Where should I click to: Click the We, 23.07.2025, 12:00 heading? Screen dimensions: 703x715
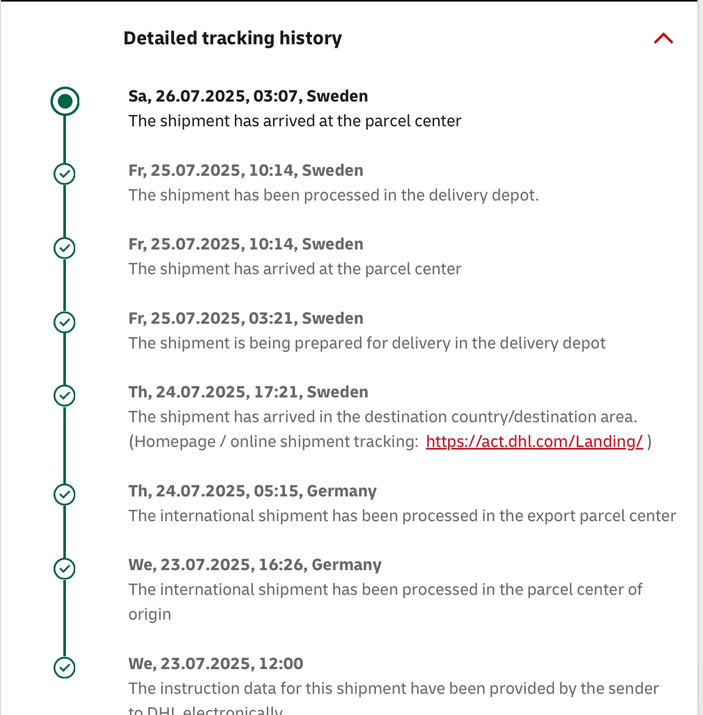(x=216, y=664)
